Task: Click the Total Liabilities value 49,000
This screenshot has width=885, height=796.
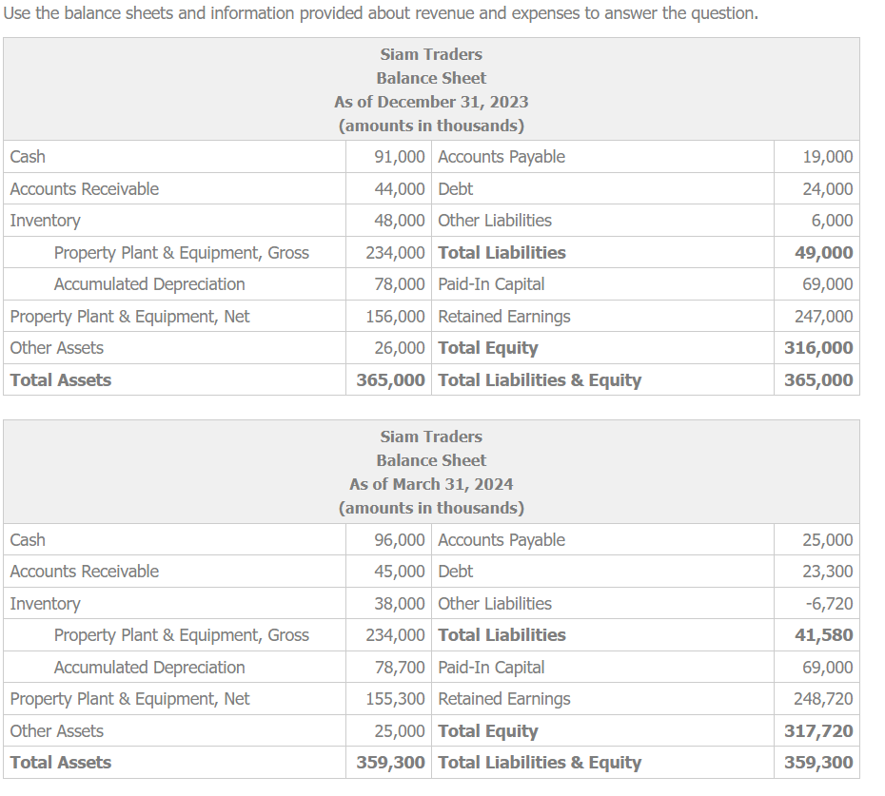Action: [830, 252]
